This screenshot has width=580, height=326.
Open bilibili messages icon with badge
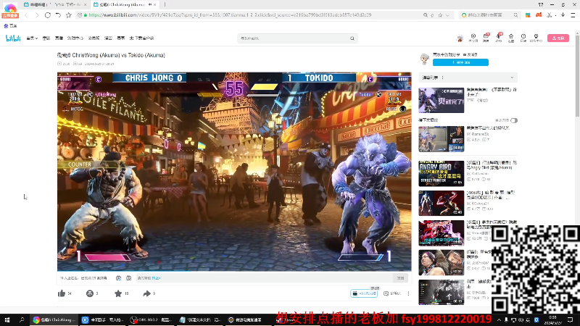[486, 38]
